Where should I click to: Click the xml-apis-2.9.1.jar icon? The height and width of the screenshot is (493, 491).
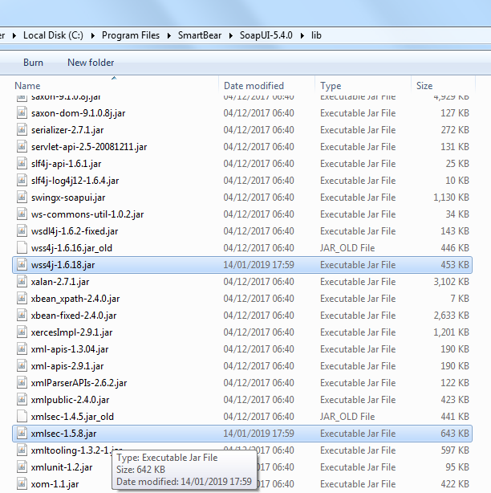click(x=22, y=365)
